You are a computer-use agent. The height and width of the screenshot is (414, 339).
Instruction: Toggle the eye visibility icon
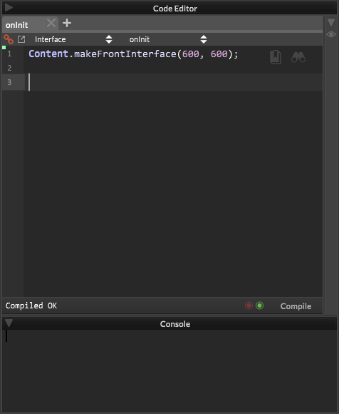tap(331, 34)
